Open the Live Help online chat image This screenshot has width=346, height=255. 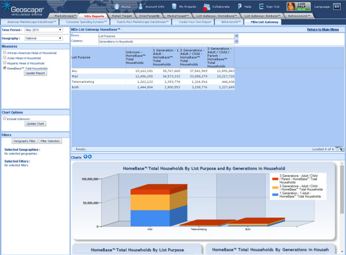(298, 6)
